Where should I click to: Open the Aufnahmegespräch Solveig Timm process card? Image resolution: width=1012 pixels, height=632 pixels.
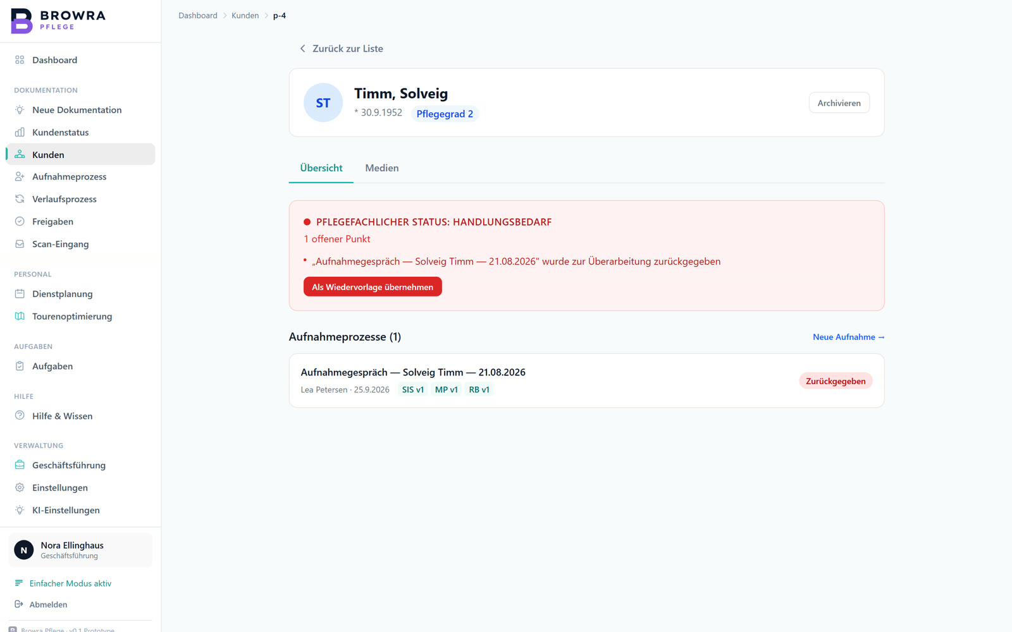(586, 380)
